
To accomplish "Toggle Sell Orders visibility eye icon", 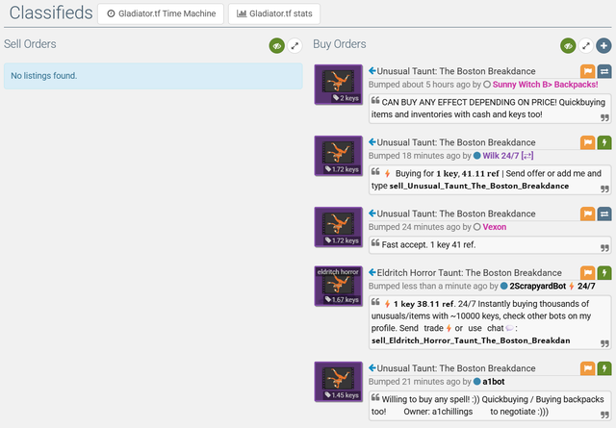I will tap(277, 46).
